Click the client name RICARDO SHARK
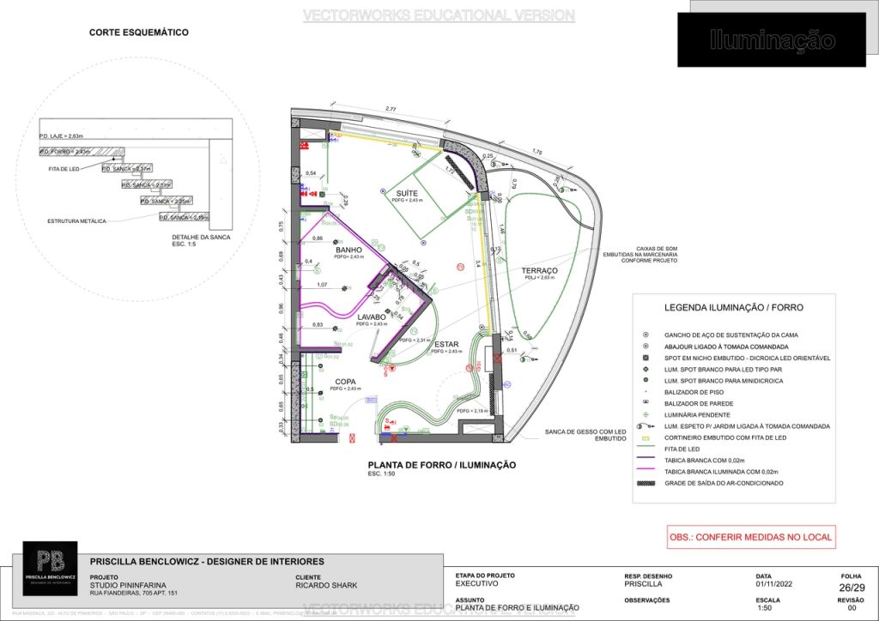 tap(326, 585)
